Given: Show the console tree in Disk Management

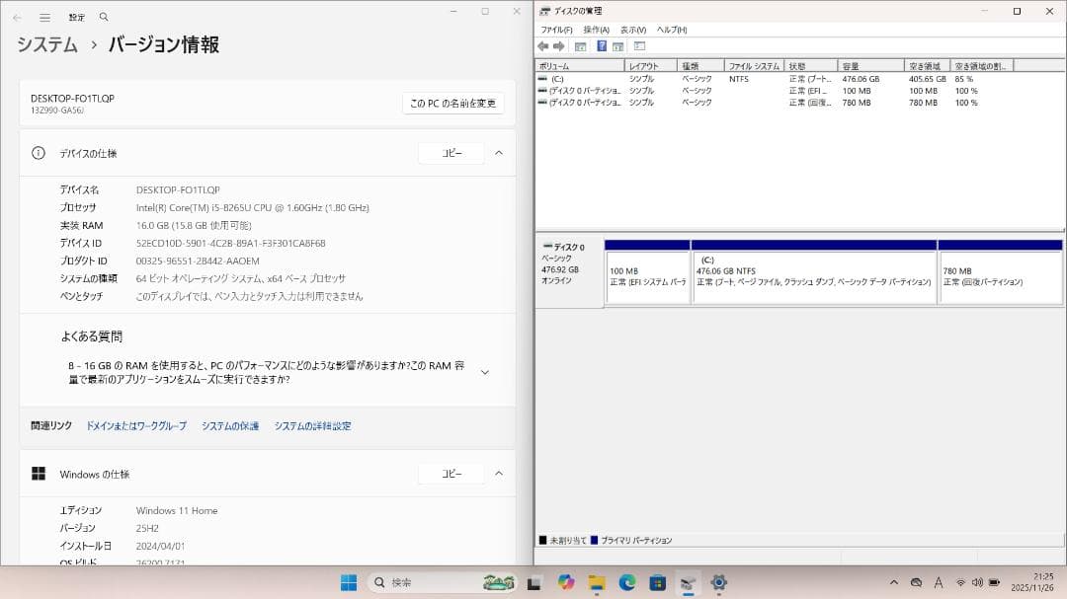Looking at the screenshot, I should (581, 45).
